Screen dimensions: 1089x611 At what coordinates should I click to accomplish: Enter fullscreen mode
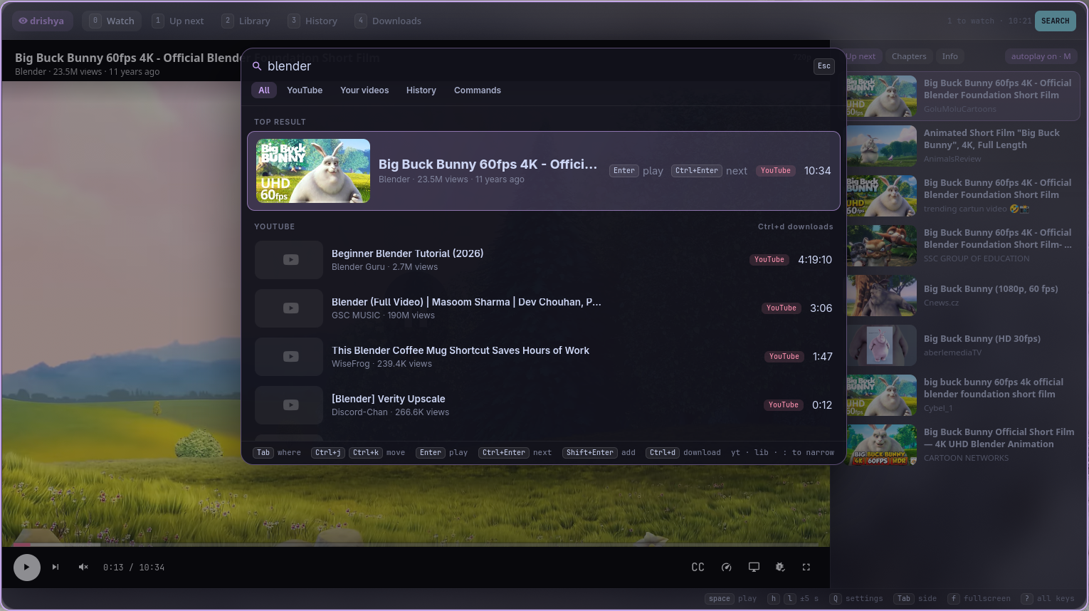coord(806,568)
